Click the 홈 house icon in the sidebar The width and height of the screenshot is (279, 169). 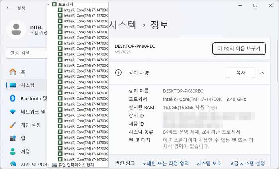13,72
